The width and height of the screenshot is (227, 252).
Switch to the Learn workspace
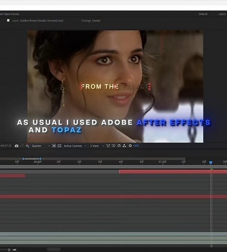(222, 14)
